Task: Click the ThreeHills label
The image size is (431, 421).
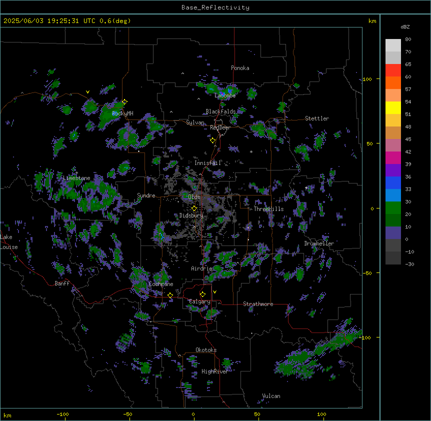Action: 268,209
